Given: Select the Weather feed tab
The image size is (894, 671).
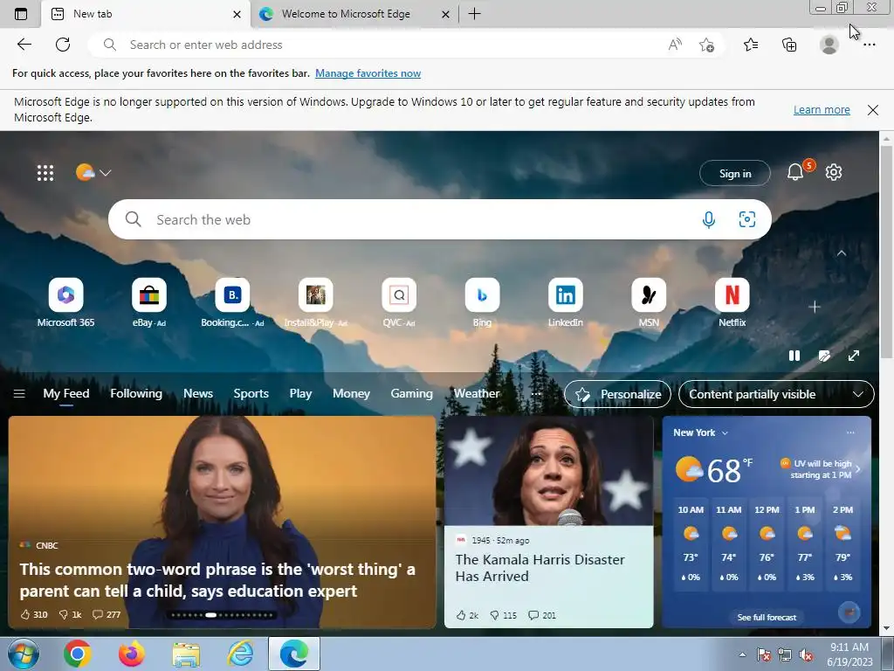Looking at the screenshot, I should point(477,394).
